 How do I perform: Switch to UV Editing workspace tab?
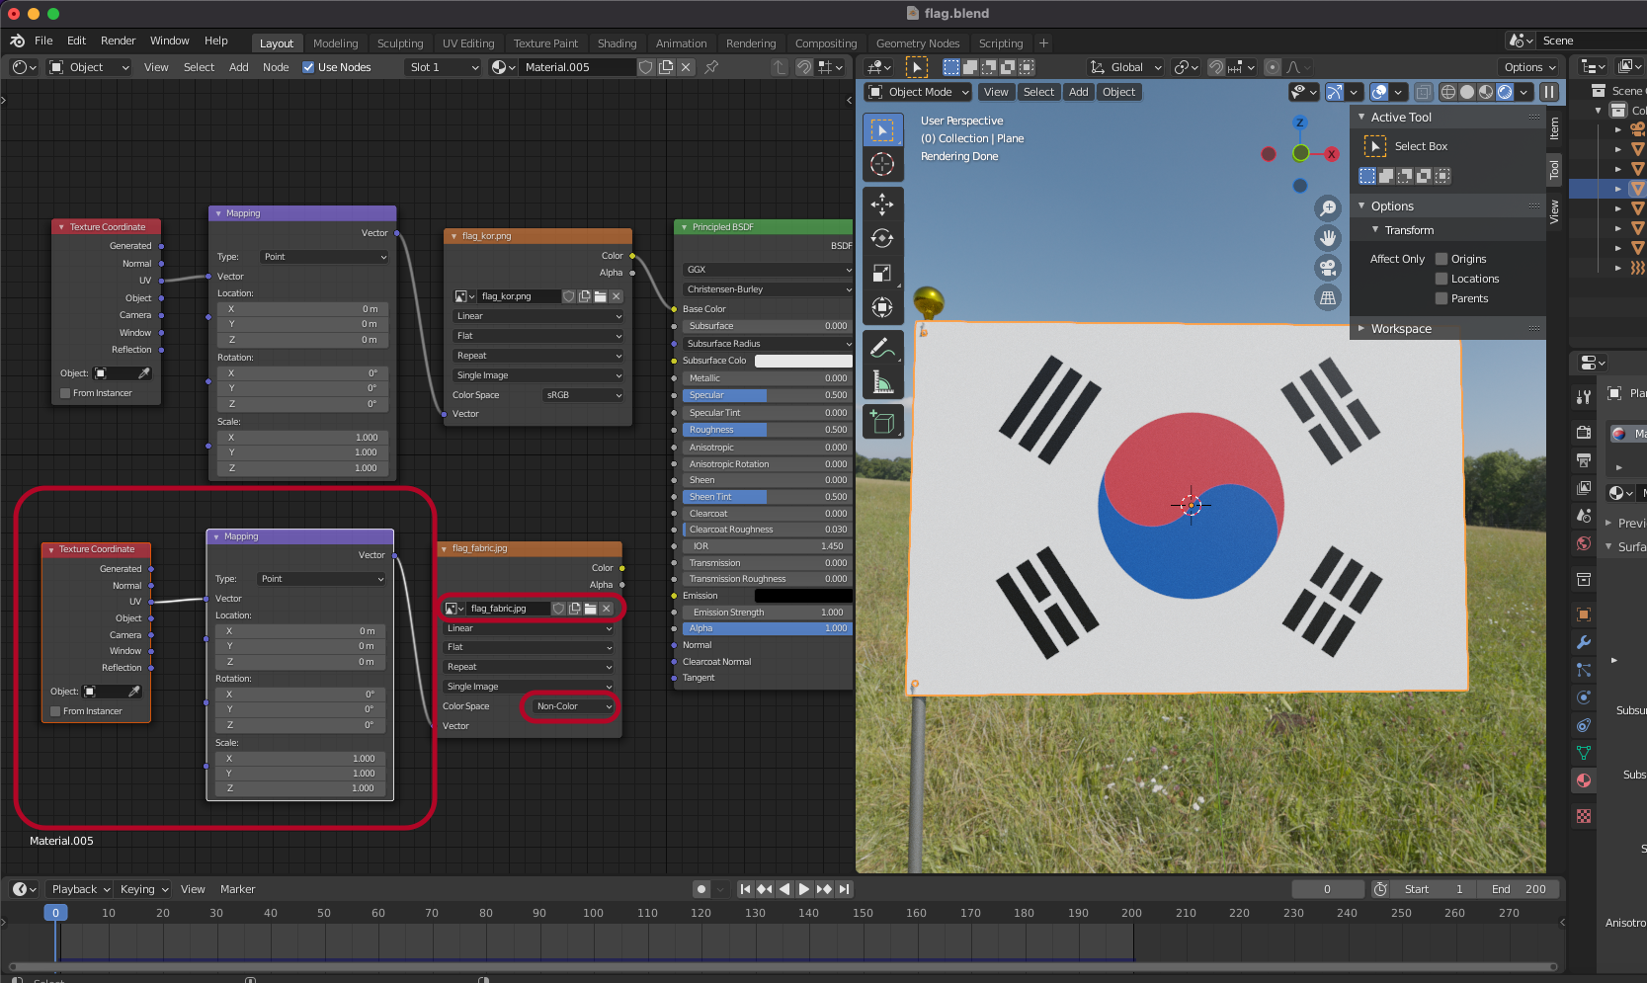click(x=468, y=43)
